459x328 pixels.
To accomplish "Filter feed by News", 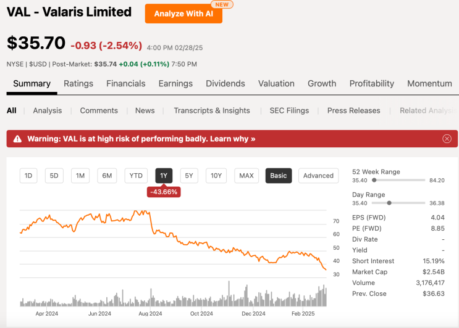I will pos(145,111).
